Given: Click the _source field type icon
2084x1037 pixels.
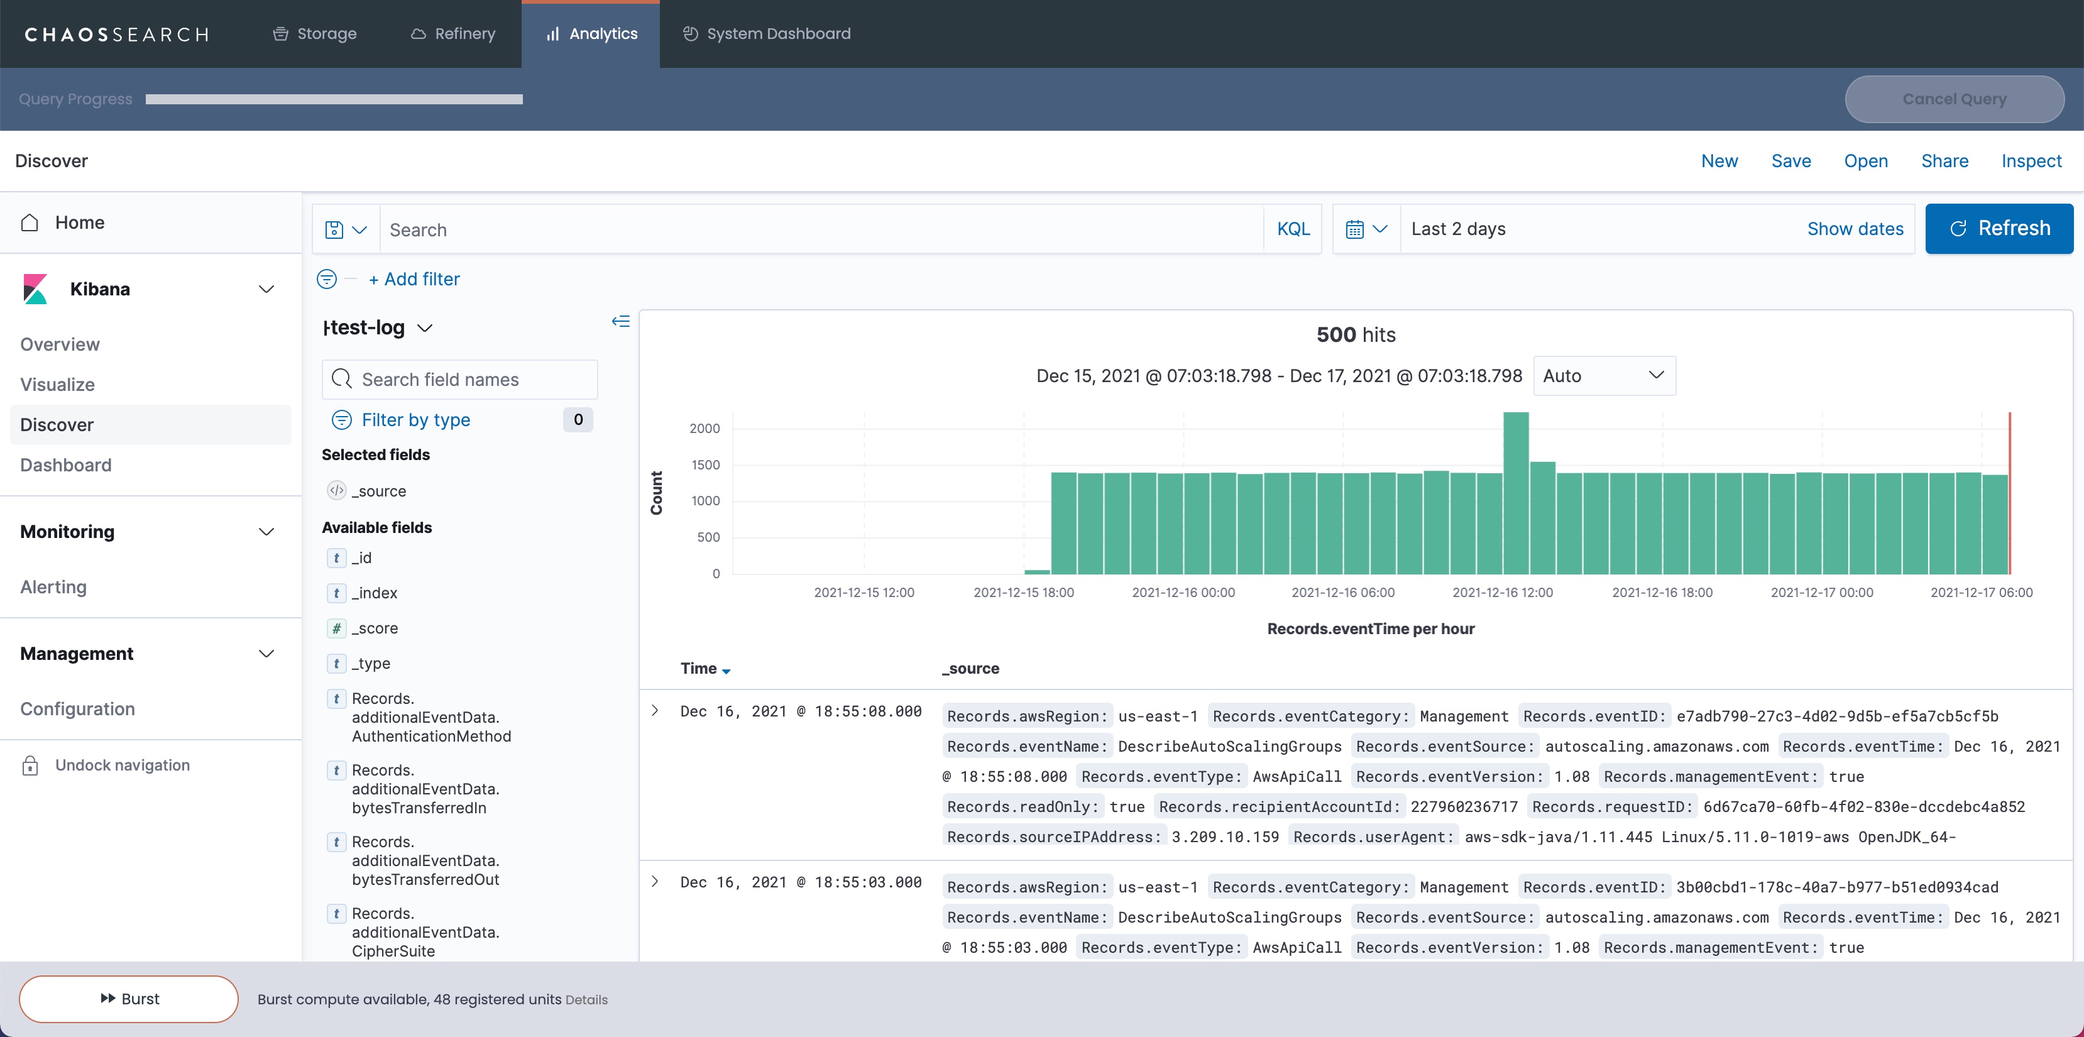Looking at the screenshot, I should (337, 491).
